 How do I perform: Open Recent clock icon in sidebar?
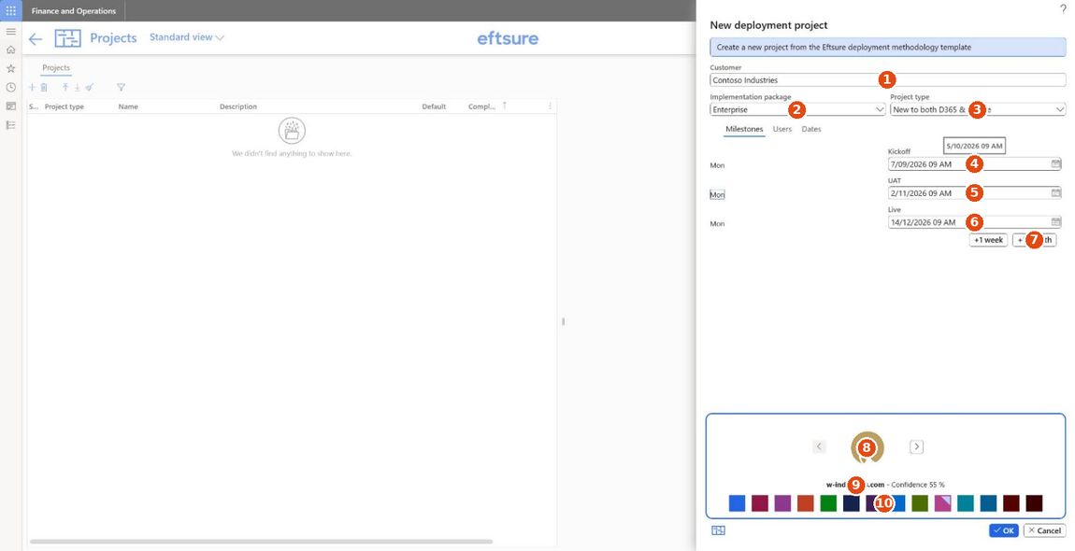(x=11, y=88)
